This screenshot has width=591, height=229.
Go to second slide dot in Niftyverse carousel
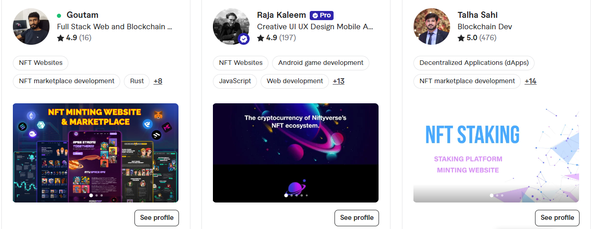click(291, 195)
